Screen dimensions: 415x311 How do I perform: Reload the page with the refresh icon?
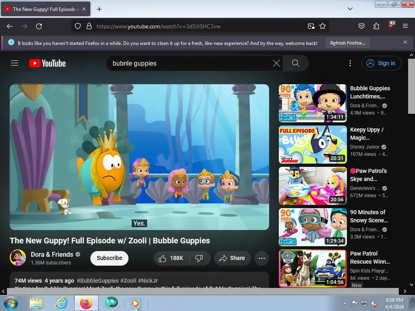point(39,26)
